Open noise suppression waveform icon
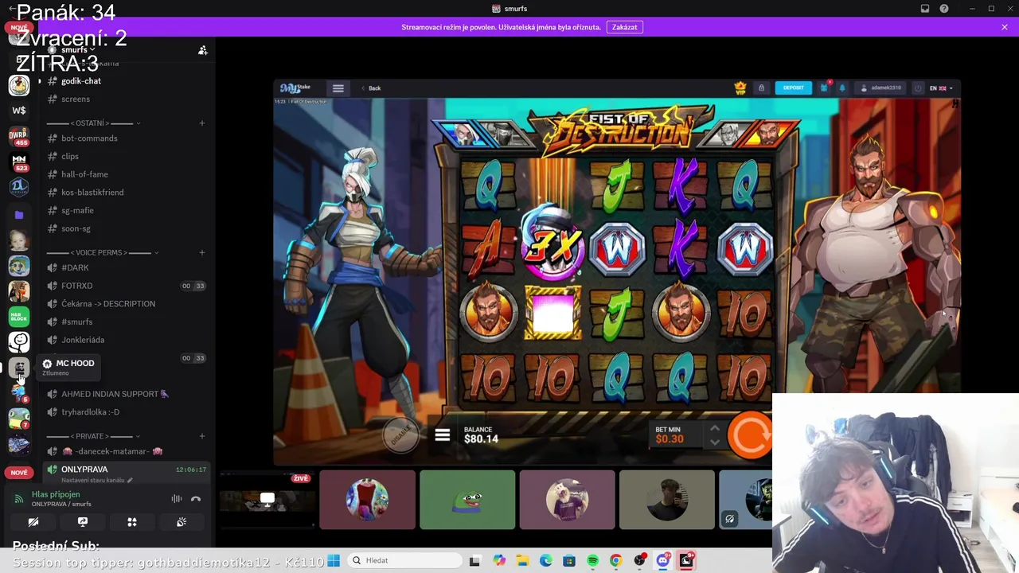This screenshot has height=573, width=1019. pos(177,499)
